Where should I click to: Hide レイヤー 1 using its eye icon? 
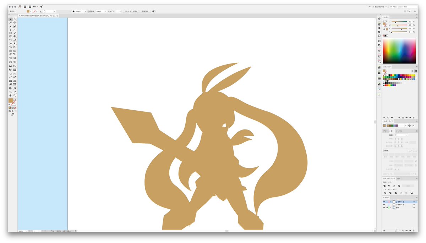(x=384, y=205)
